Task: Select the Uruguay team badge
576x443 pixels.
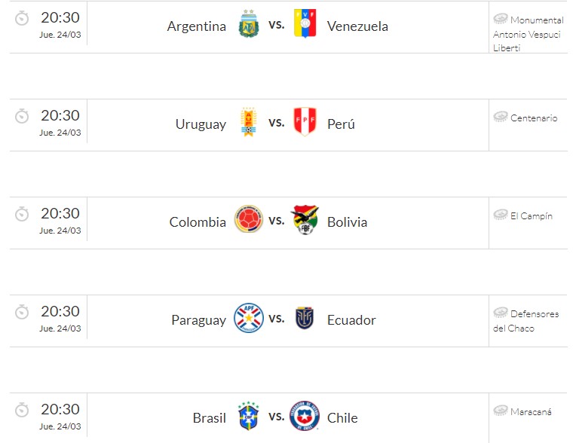Action: [248, 122]
